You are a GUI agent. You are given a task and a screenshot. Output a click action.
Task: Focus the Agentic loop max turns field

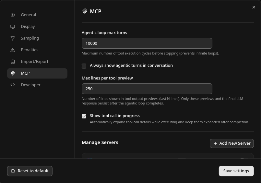click(147, 43)
